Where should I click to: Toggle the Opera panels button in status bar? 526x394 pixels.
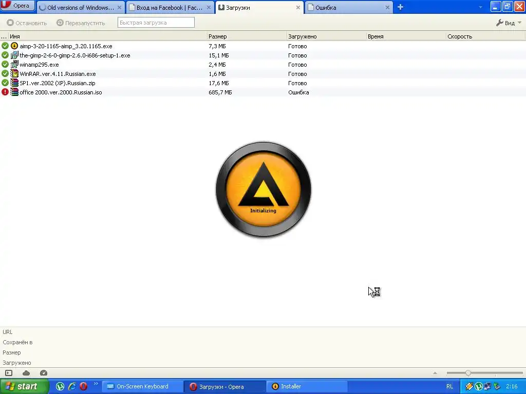[9, 373]
